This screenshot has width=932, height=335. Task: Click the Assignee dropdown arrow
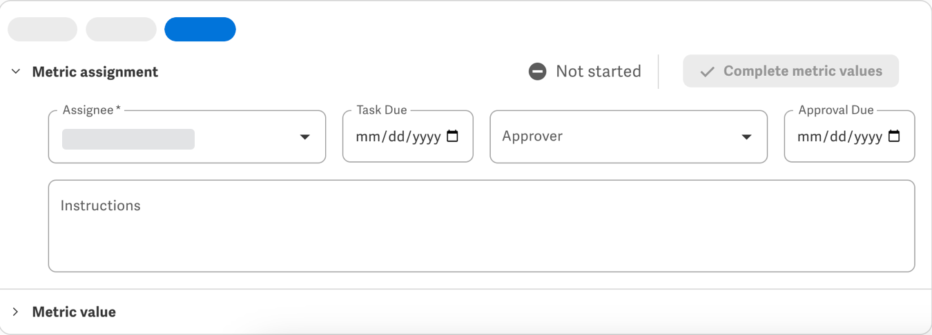(304, 137)
